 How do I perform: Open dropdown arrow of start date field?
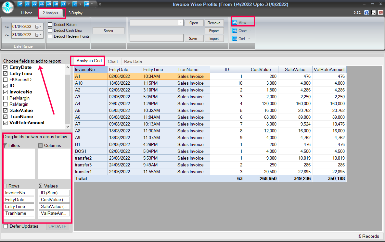41,27
